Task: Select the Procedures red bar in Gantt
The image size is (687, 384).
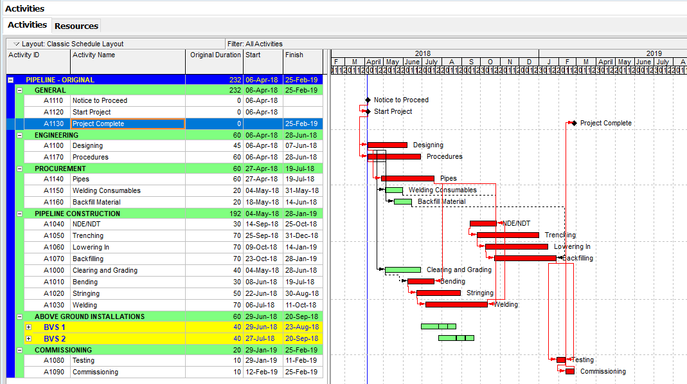Action: click(394, 156)
